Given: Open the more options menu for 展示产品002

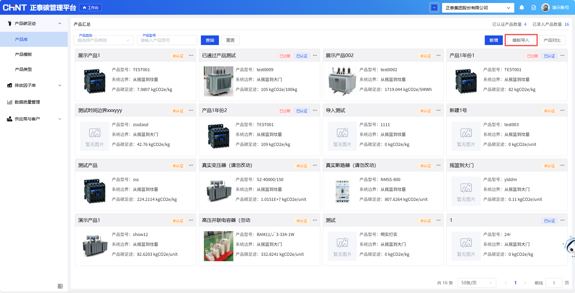Looking at the screenshot, I should pyautogui.click(x=438, y=56).
